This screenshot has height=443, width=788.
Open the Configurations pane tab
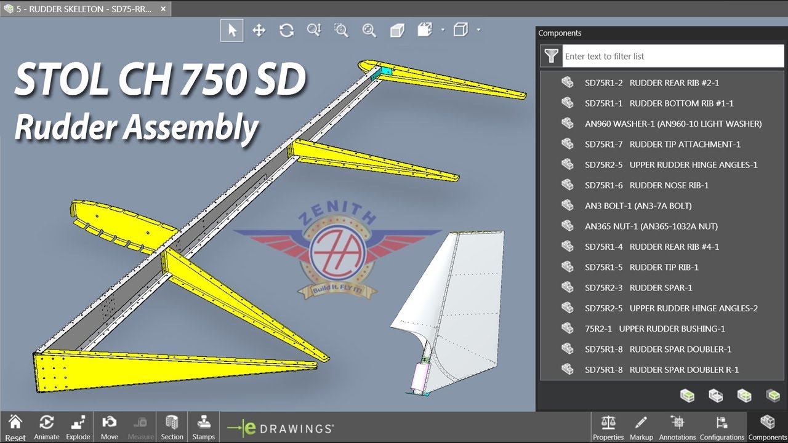coord(722,427)
